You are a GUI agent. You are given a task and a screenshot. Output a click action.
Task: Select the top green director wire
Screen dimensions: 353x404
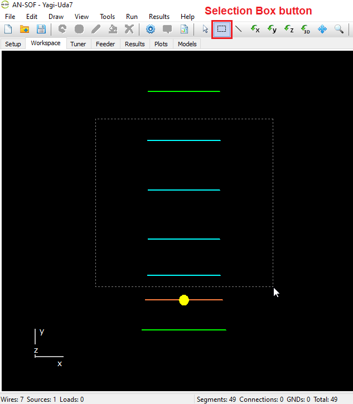(x=184, y=91)
